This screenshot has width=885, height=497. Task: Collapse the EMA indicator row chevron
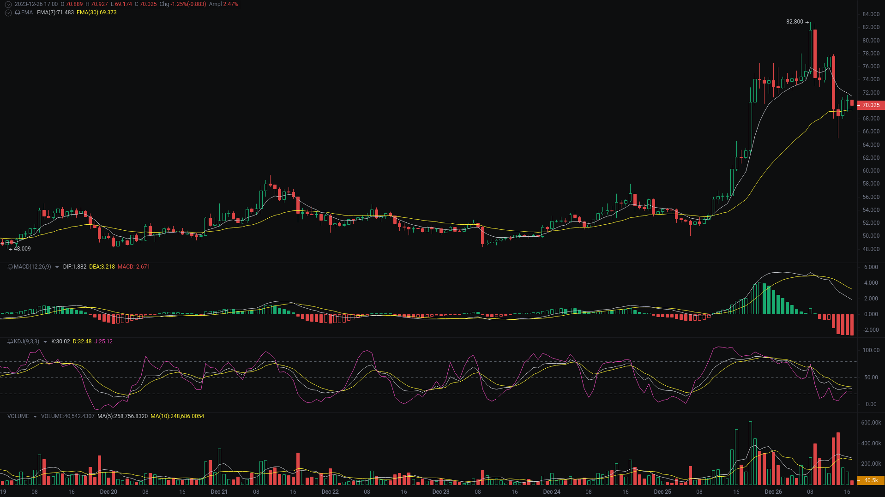[8, 12]
